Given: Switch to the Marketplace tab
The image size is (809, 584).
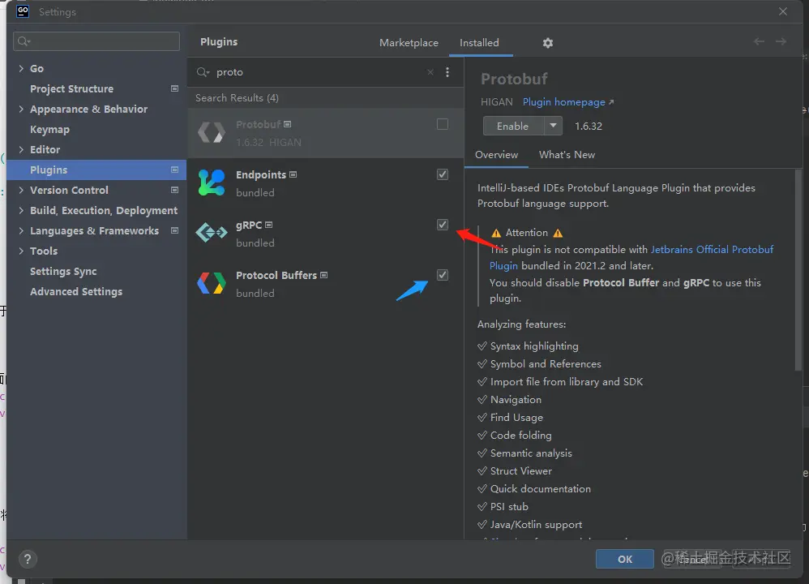Looking at the screenshot, I should 409,43.
